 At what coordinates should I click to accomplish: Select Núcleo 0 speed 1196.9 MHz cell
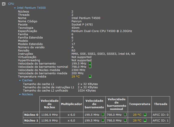pos(49,115)
